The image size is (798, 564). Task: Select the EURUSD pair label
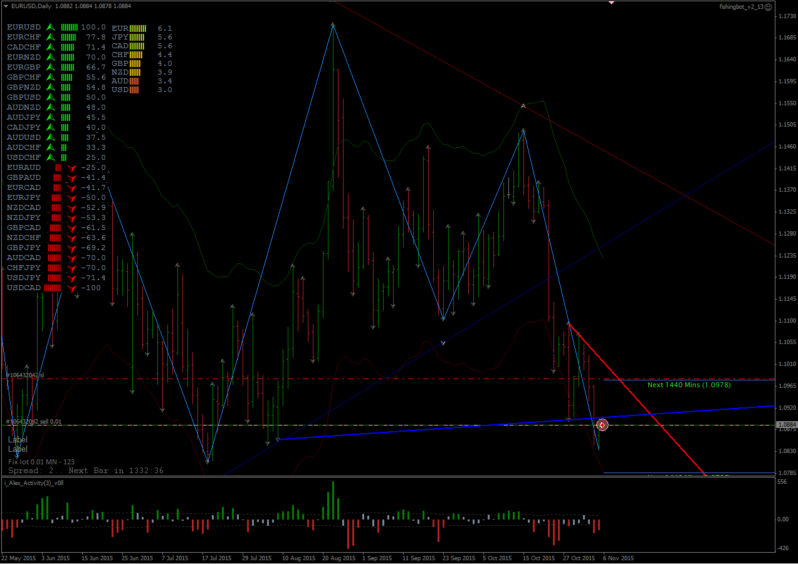tap(24, 28)
